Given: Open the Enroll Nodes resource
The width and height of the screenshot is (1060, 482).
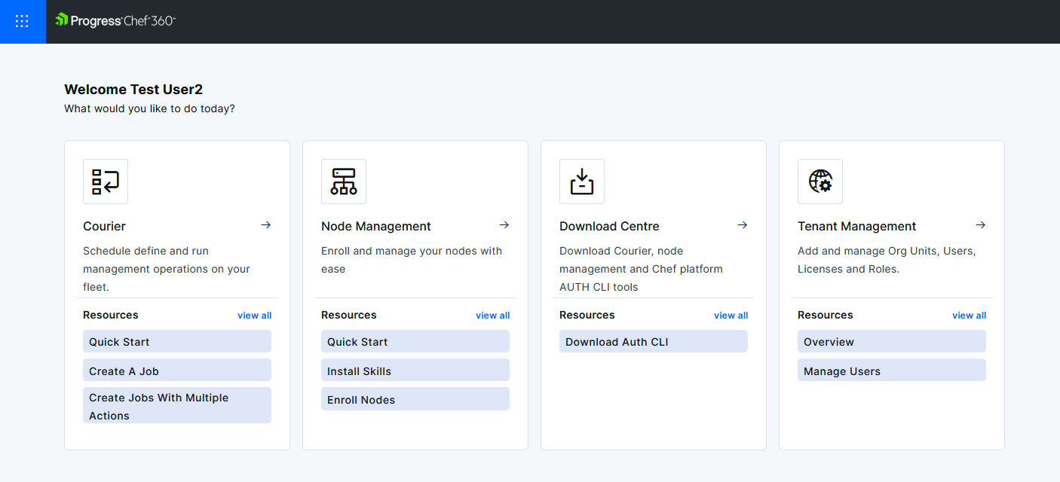Looking at the screenshot, I should [x=415, y=399].
